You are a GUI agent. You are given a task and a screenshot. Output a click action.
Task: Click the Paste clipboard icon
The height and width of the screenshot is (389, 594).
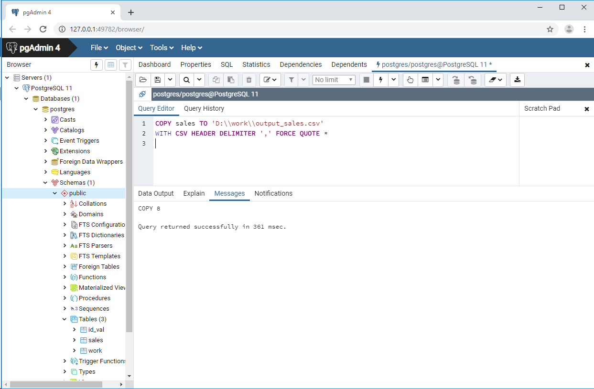(x=230, y=80)
